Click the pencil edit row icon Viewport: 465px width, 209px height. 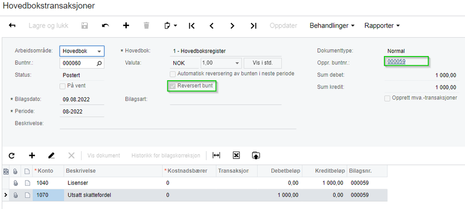tap(52, 155)
